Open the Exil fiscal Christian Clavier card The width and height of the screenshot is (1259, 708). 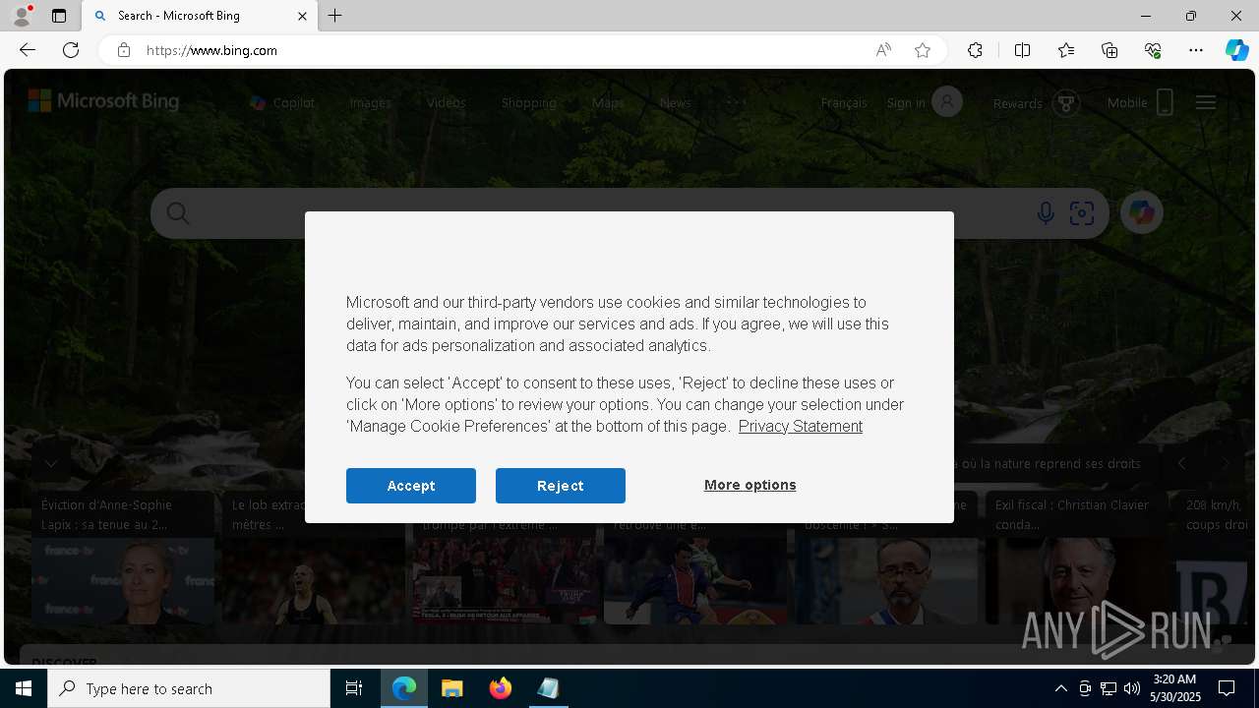pyautogui.click(x=1077, y=558)
